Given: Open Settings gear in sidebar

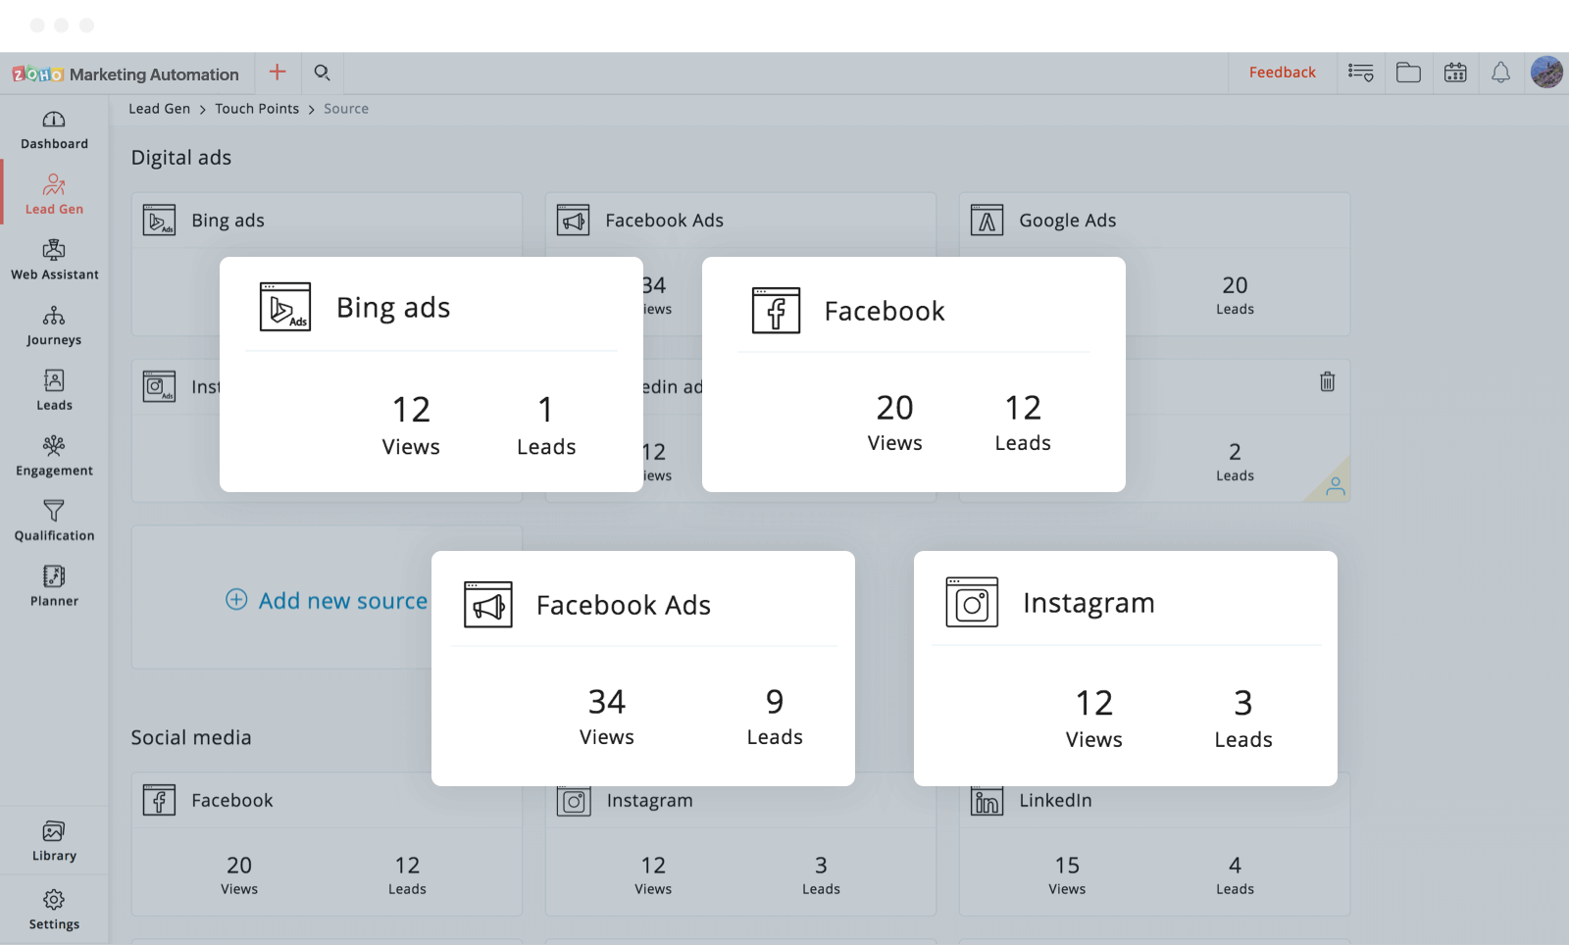Looking at the screenshot, I should [x=54, y=910].
